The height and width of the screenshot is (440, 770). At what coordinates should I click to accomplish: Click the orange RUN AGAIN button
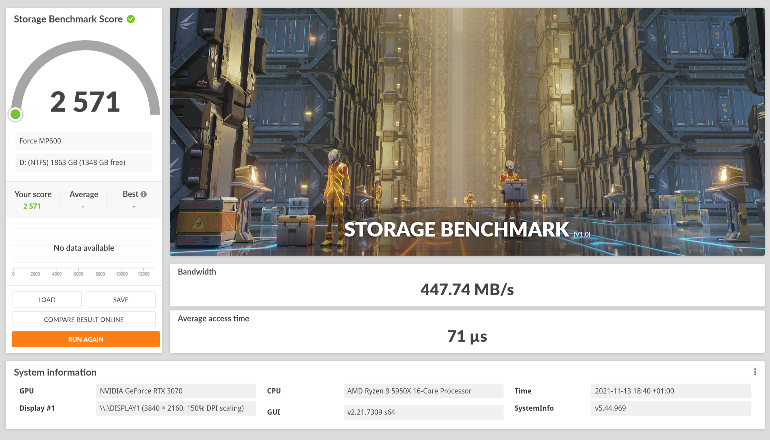click(86, 339)
